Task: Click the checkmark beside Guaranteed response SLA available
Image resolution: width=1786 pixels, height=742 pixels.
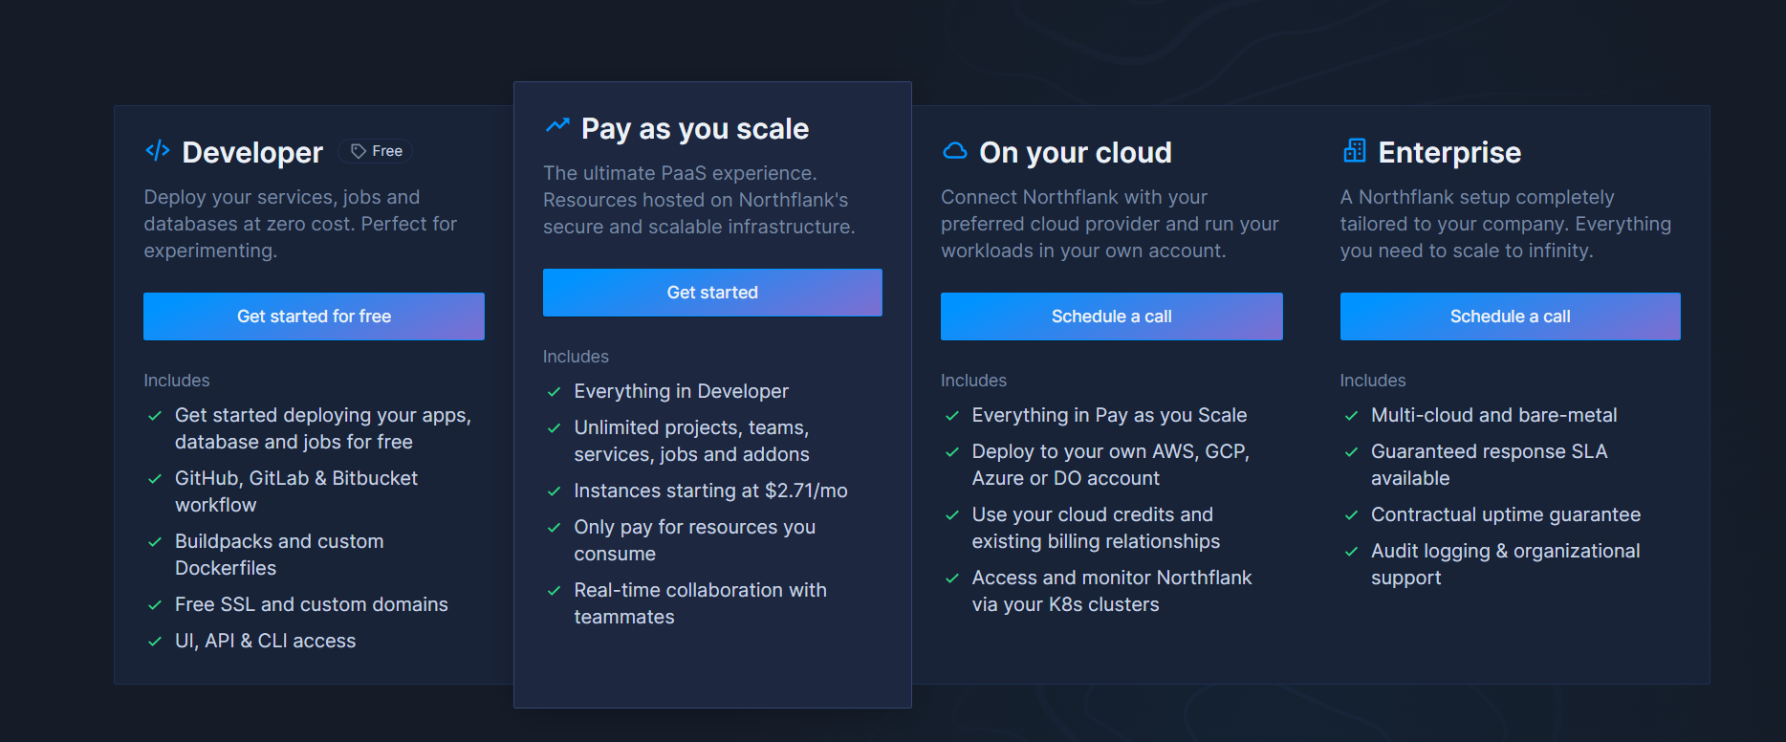Action: [x=1351, y=452]
